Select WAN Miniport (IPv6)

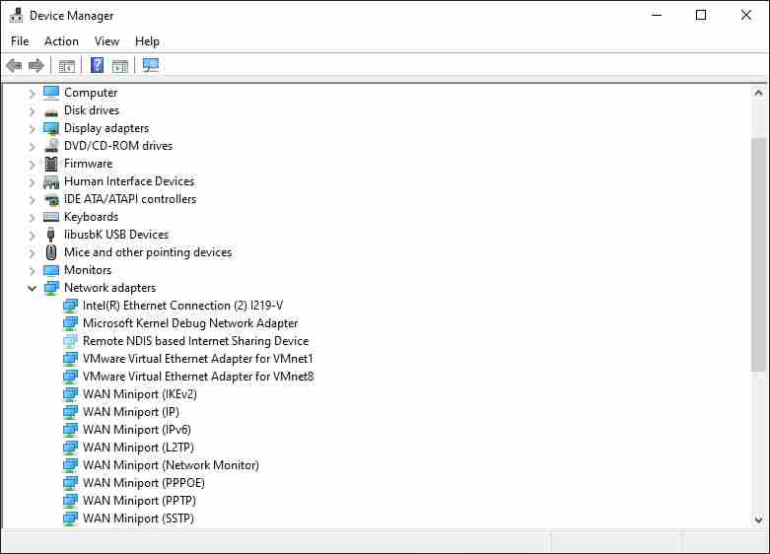tap(136, 429)
